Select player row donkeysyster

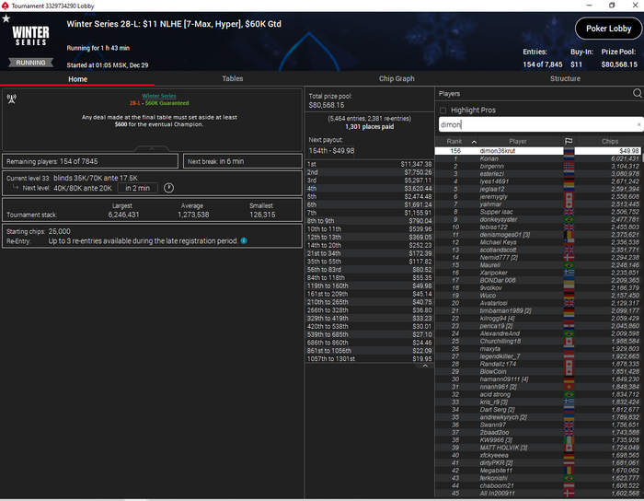[537, 219]
